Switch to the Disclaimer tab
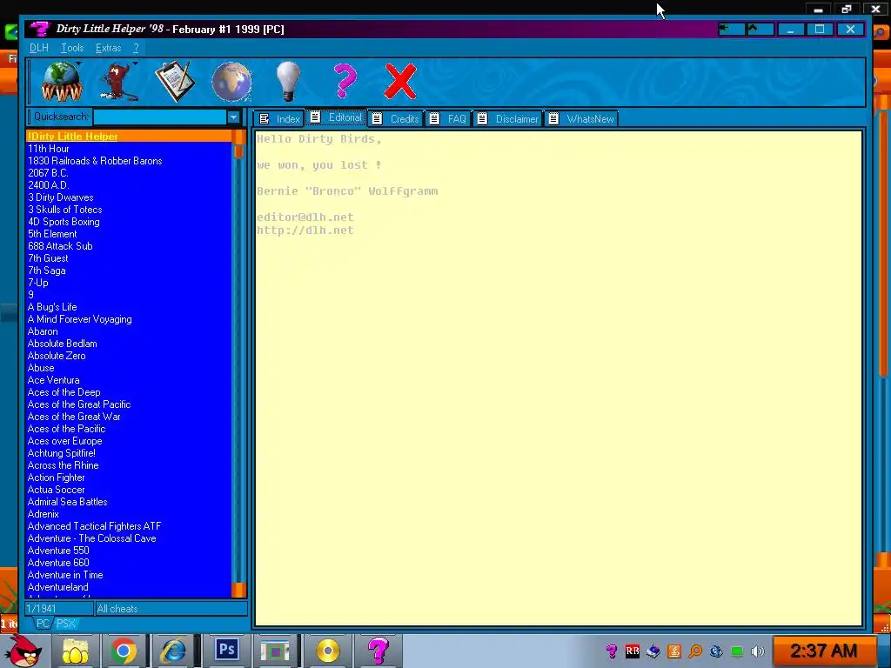Screen dimensions: 891x668 (x=508, y=118)
